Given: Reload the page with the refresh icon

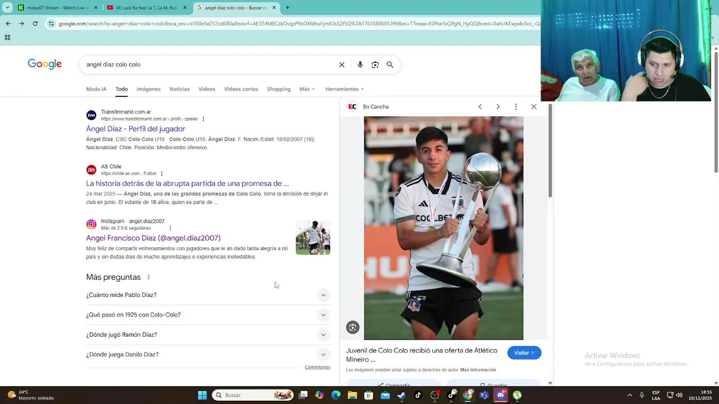Looking at the screenshot, I should 35,24.
